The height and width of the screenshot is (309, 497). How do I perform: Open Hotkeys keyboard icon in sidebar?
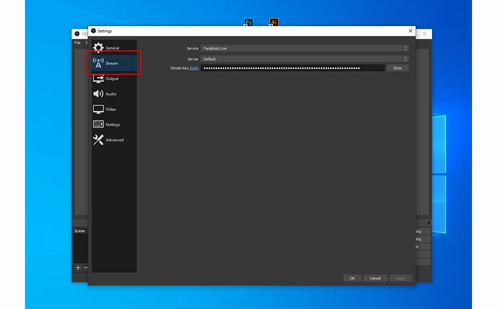(x=98, y=125)
